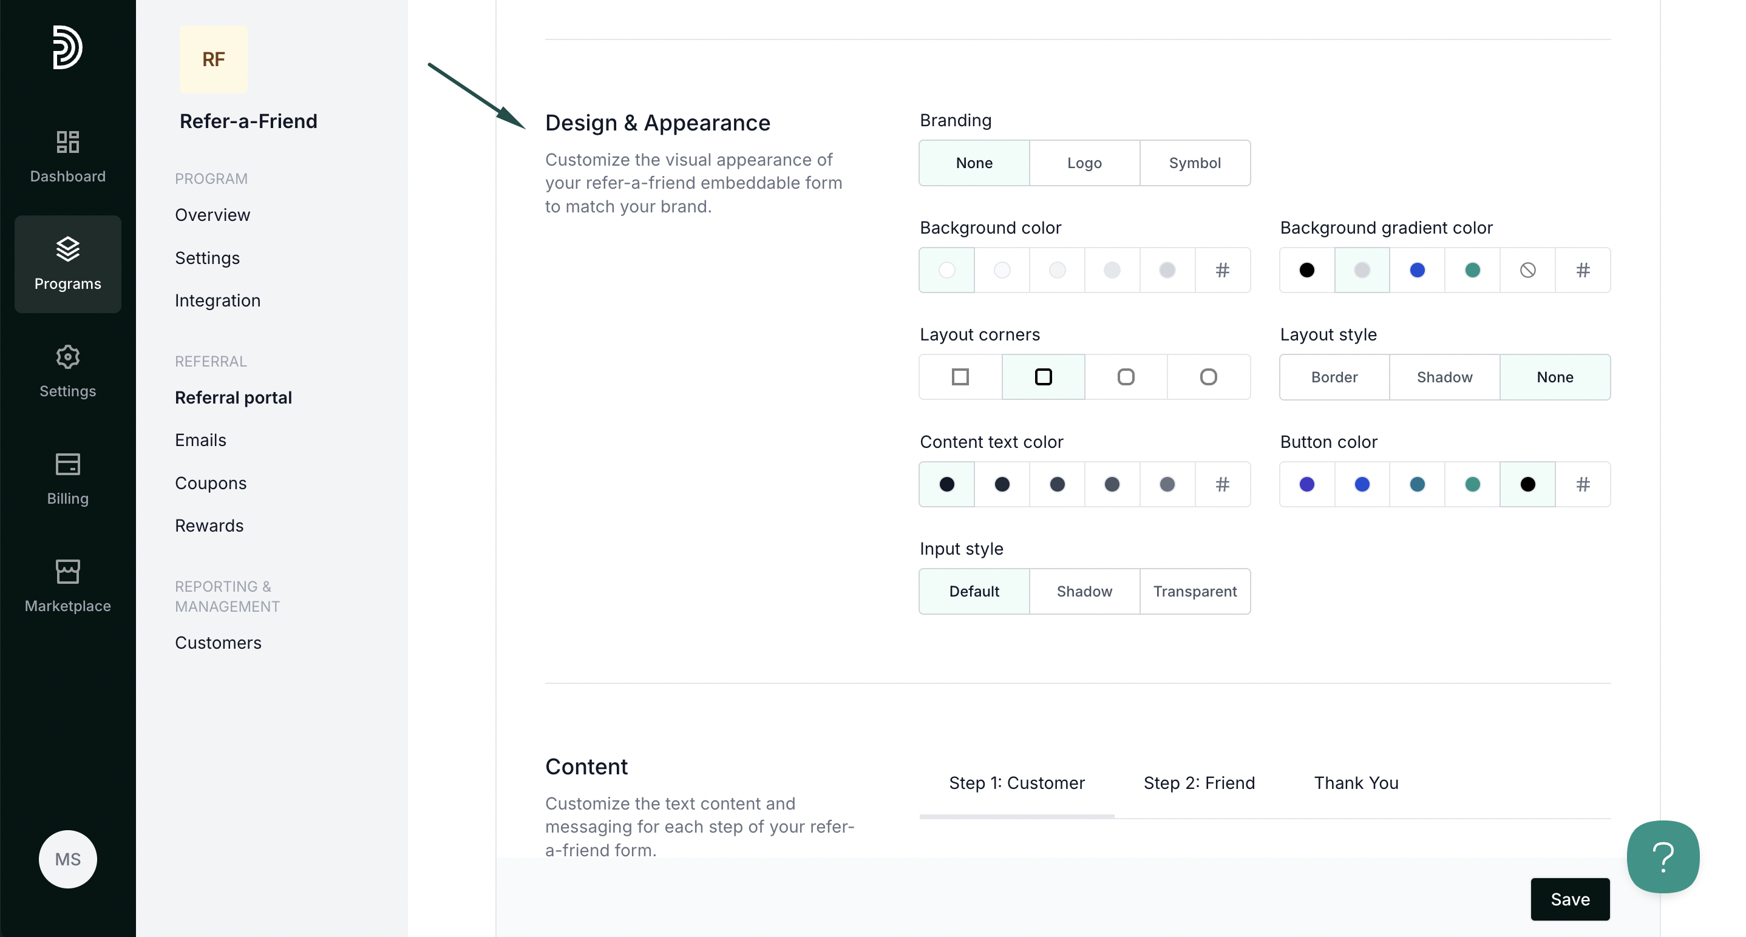
Task: Choose Shadow layout style
Action: (x=1444, y=377)
